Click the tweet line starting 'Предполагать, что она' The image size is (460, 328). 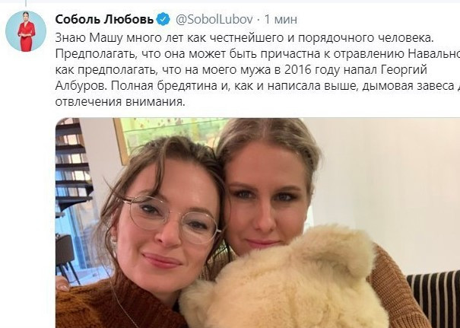click(x=257, y=54)
